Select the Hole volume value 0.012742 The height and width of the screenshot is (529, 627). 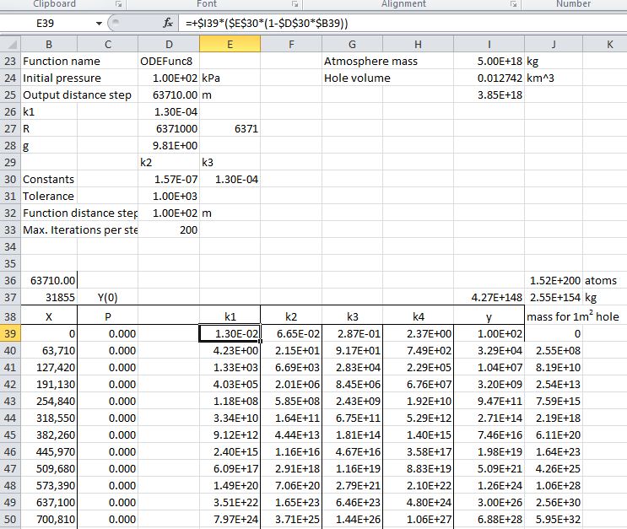click(488, 78)
